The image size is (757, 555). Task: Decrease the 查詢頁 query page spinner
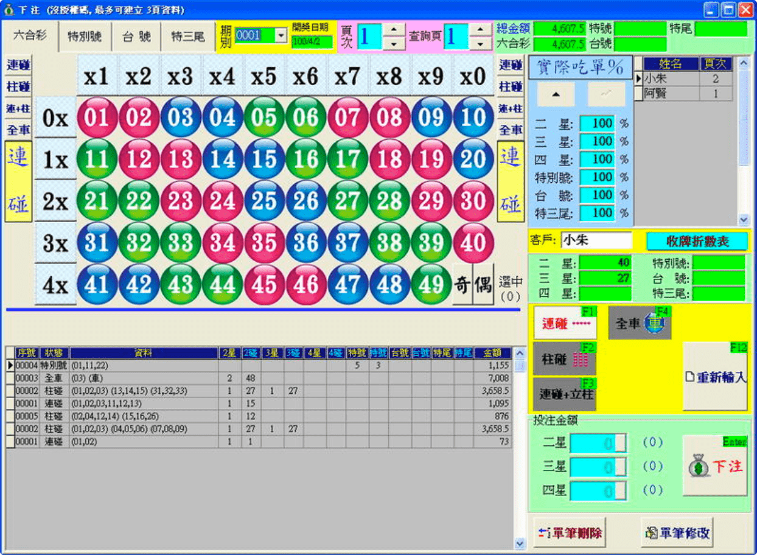(481, 44)
